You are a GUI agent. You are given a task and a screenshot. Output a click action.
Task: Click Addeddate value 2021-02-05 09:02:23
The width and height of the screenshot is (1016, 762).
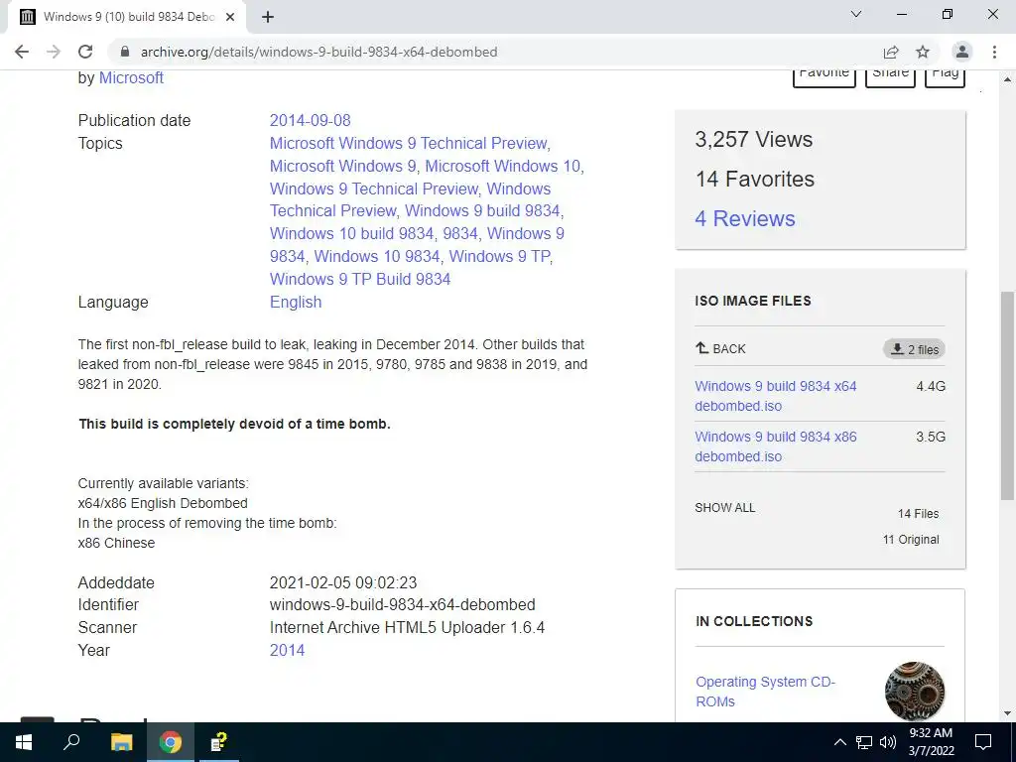click(x=343, y=583)
